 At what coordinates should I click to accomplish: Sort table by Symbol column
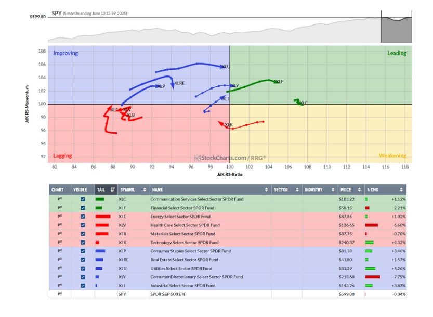coord(134,190)
